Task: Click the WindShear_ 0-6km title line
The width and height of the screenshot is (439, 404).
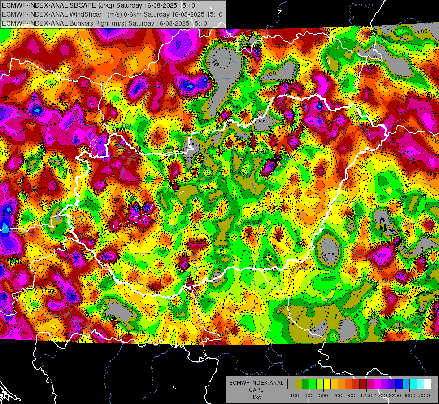Action: tap(112, 14)
